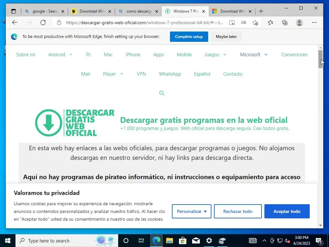Click the site title Descargar gratis programas link
Image resolution: width=329 pixels, height=247 pixels.
204,120
